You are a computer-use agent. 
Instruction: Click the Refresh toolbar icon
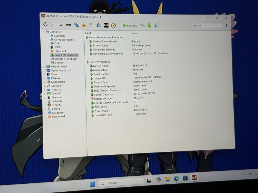tap(45, 25)
